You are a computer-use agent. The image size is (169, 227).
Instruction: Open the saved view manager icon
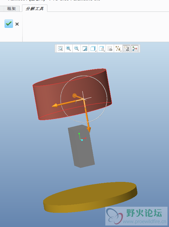point(101,48)
